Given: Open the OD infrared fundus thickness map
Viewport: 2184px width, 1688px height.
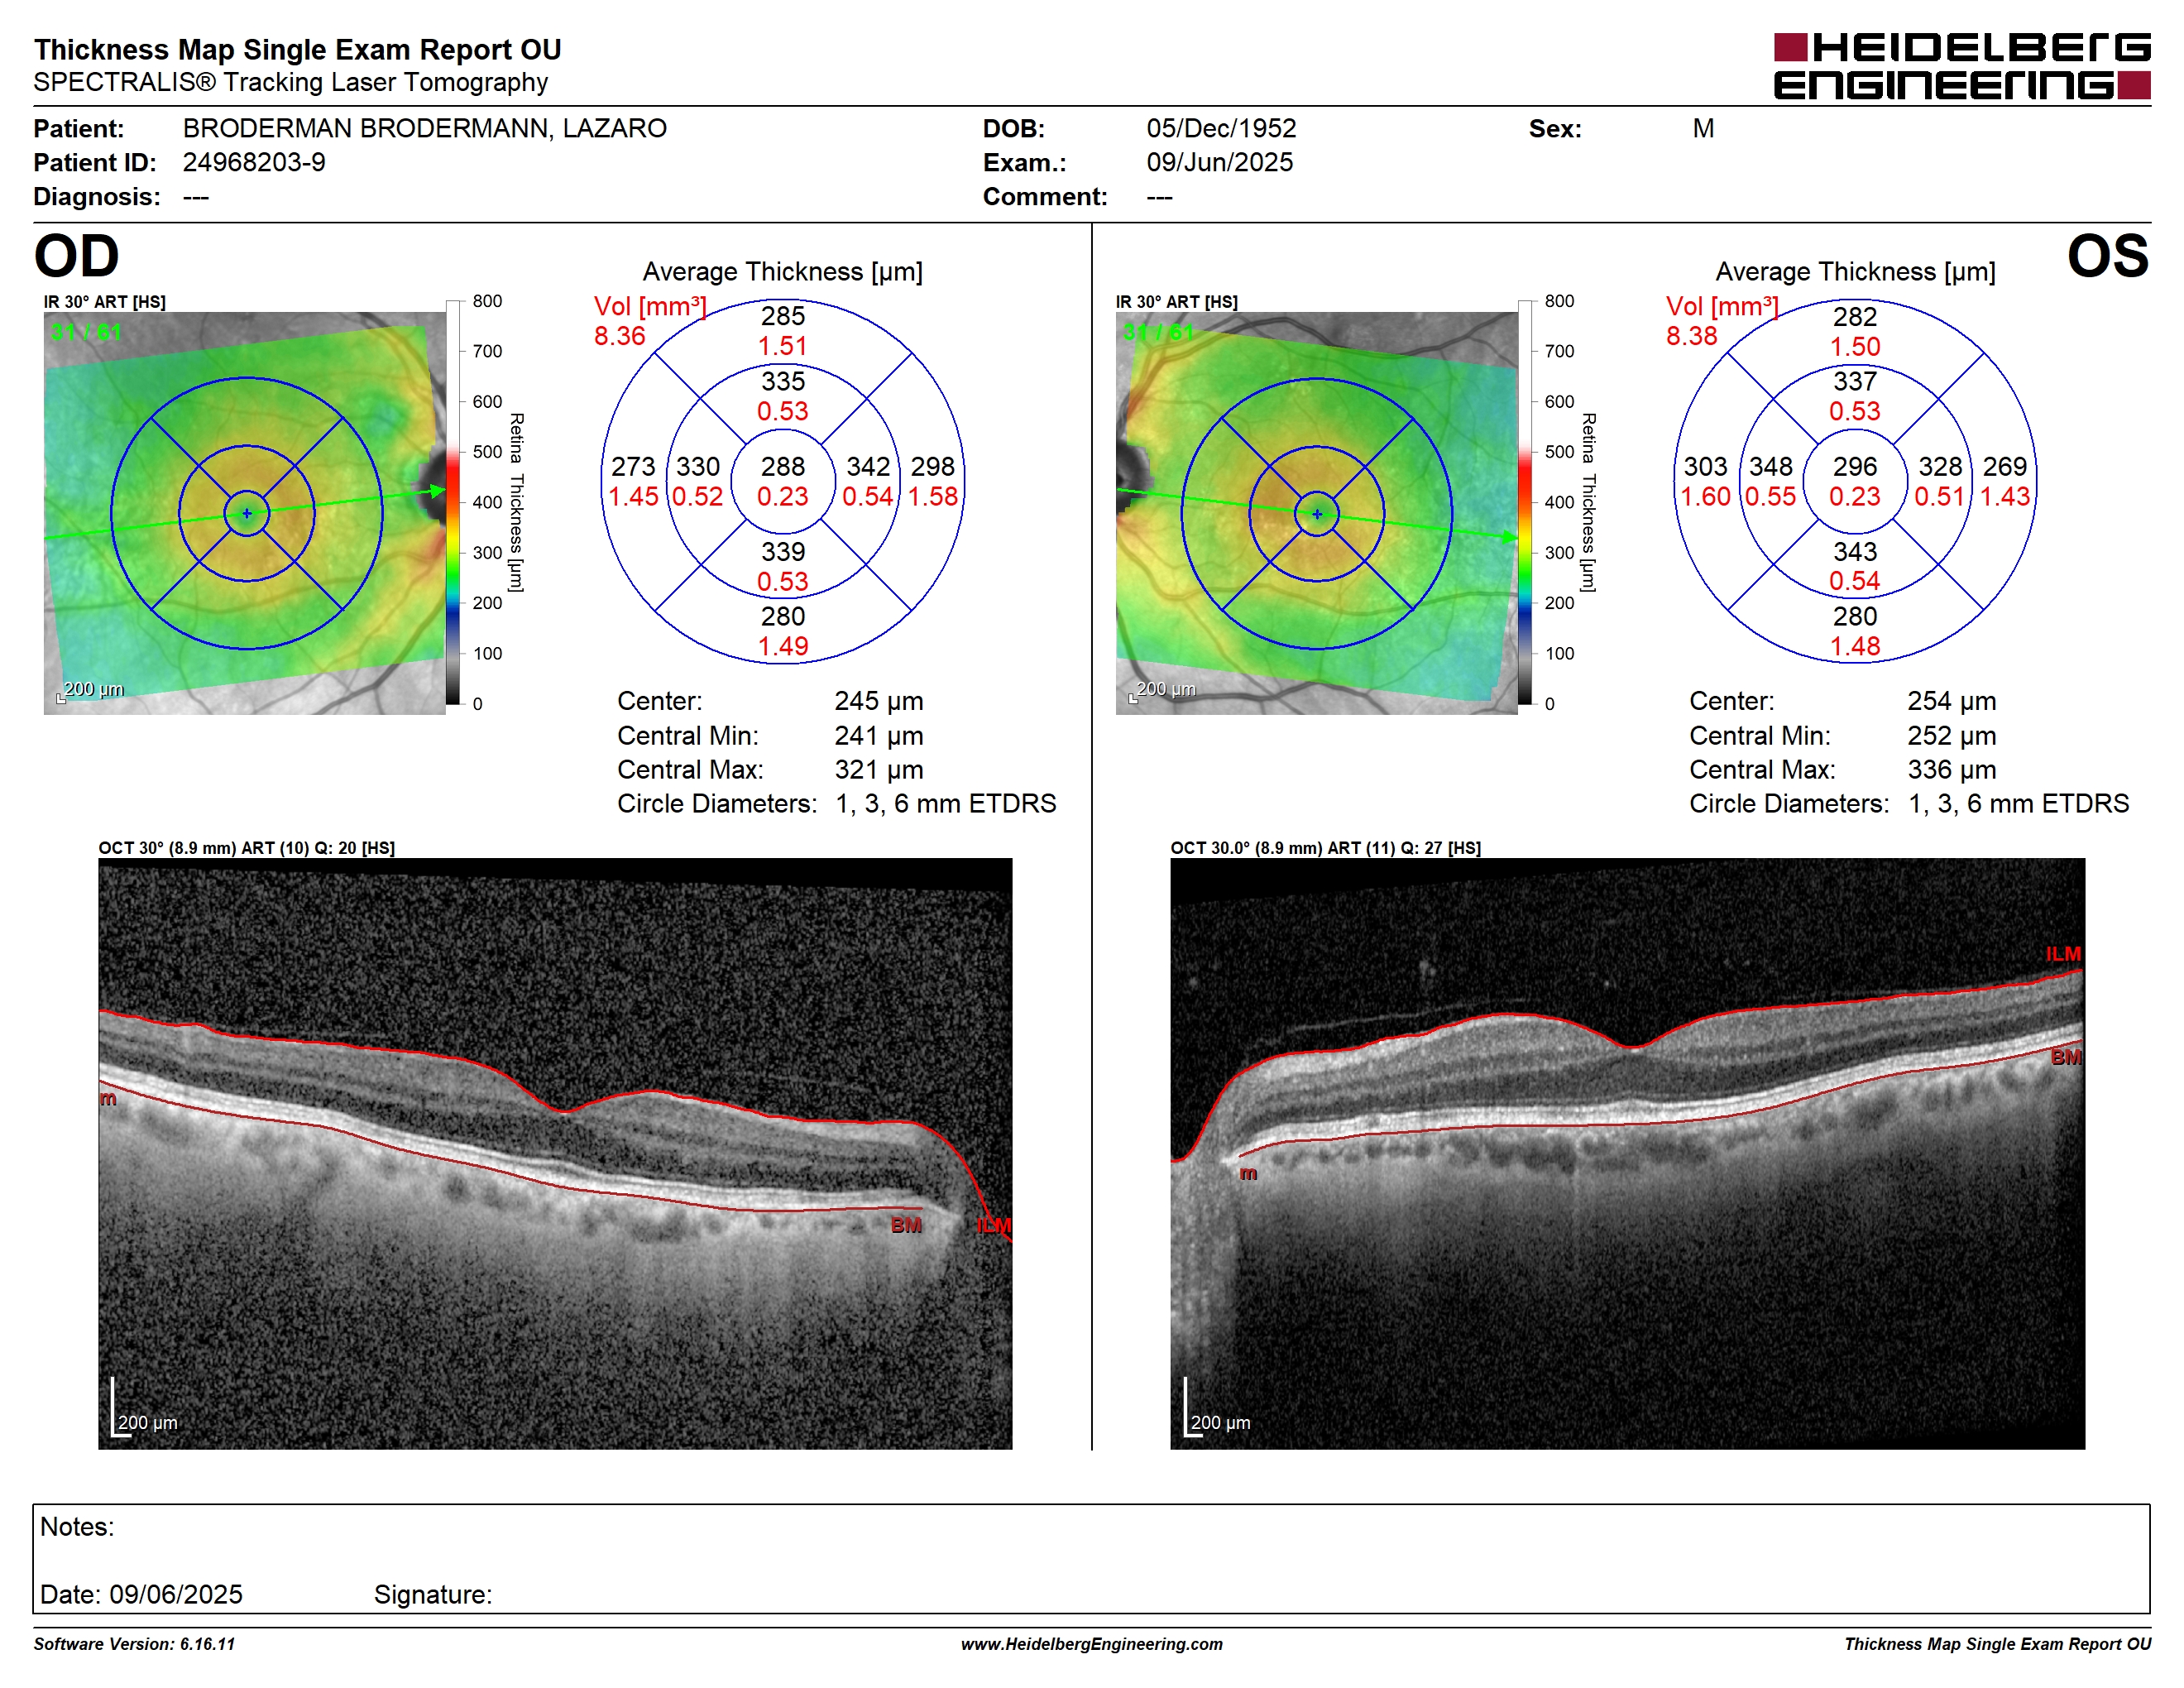Looking at the screenshot, I should [x=245, y=513].
